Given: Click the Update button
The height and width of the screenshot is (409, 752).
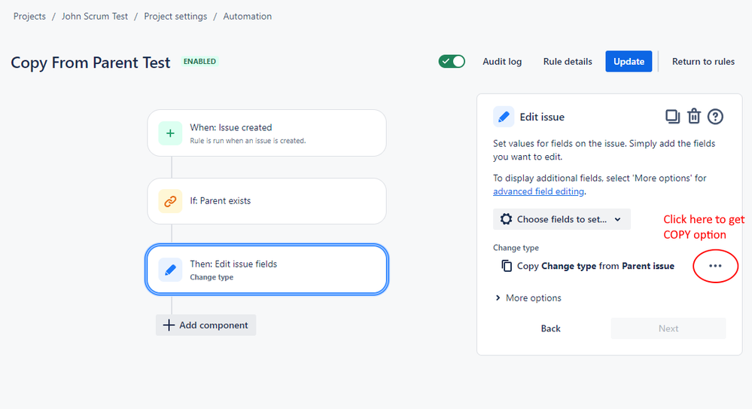Looking at the screenshot, I should 629,62.
